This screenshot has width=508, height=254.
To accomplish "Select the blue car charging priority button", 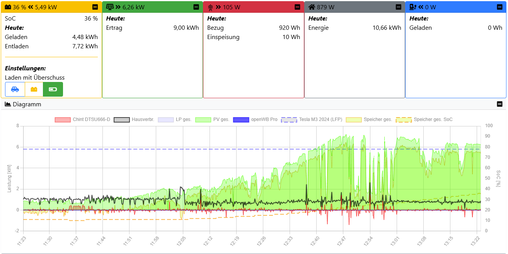I will (15, 89).
